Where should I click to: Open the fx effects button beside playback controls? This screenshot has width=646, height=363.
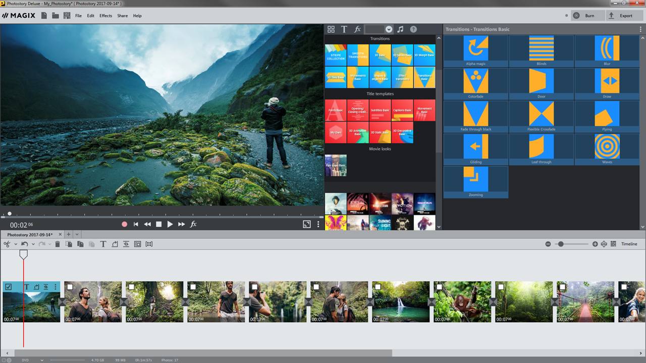(x=193, y=224)
